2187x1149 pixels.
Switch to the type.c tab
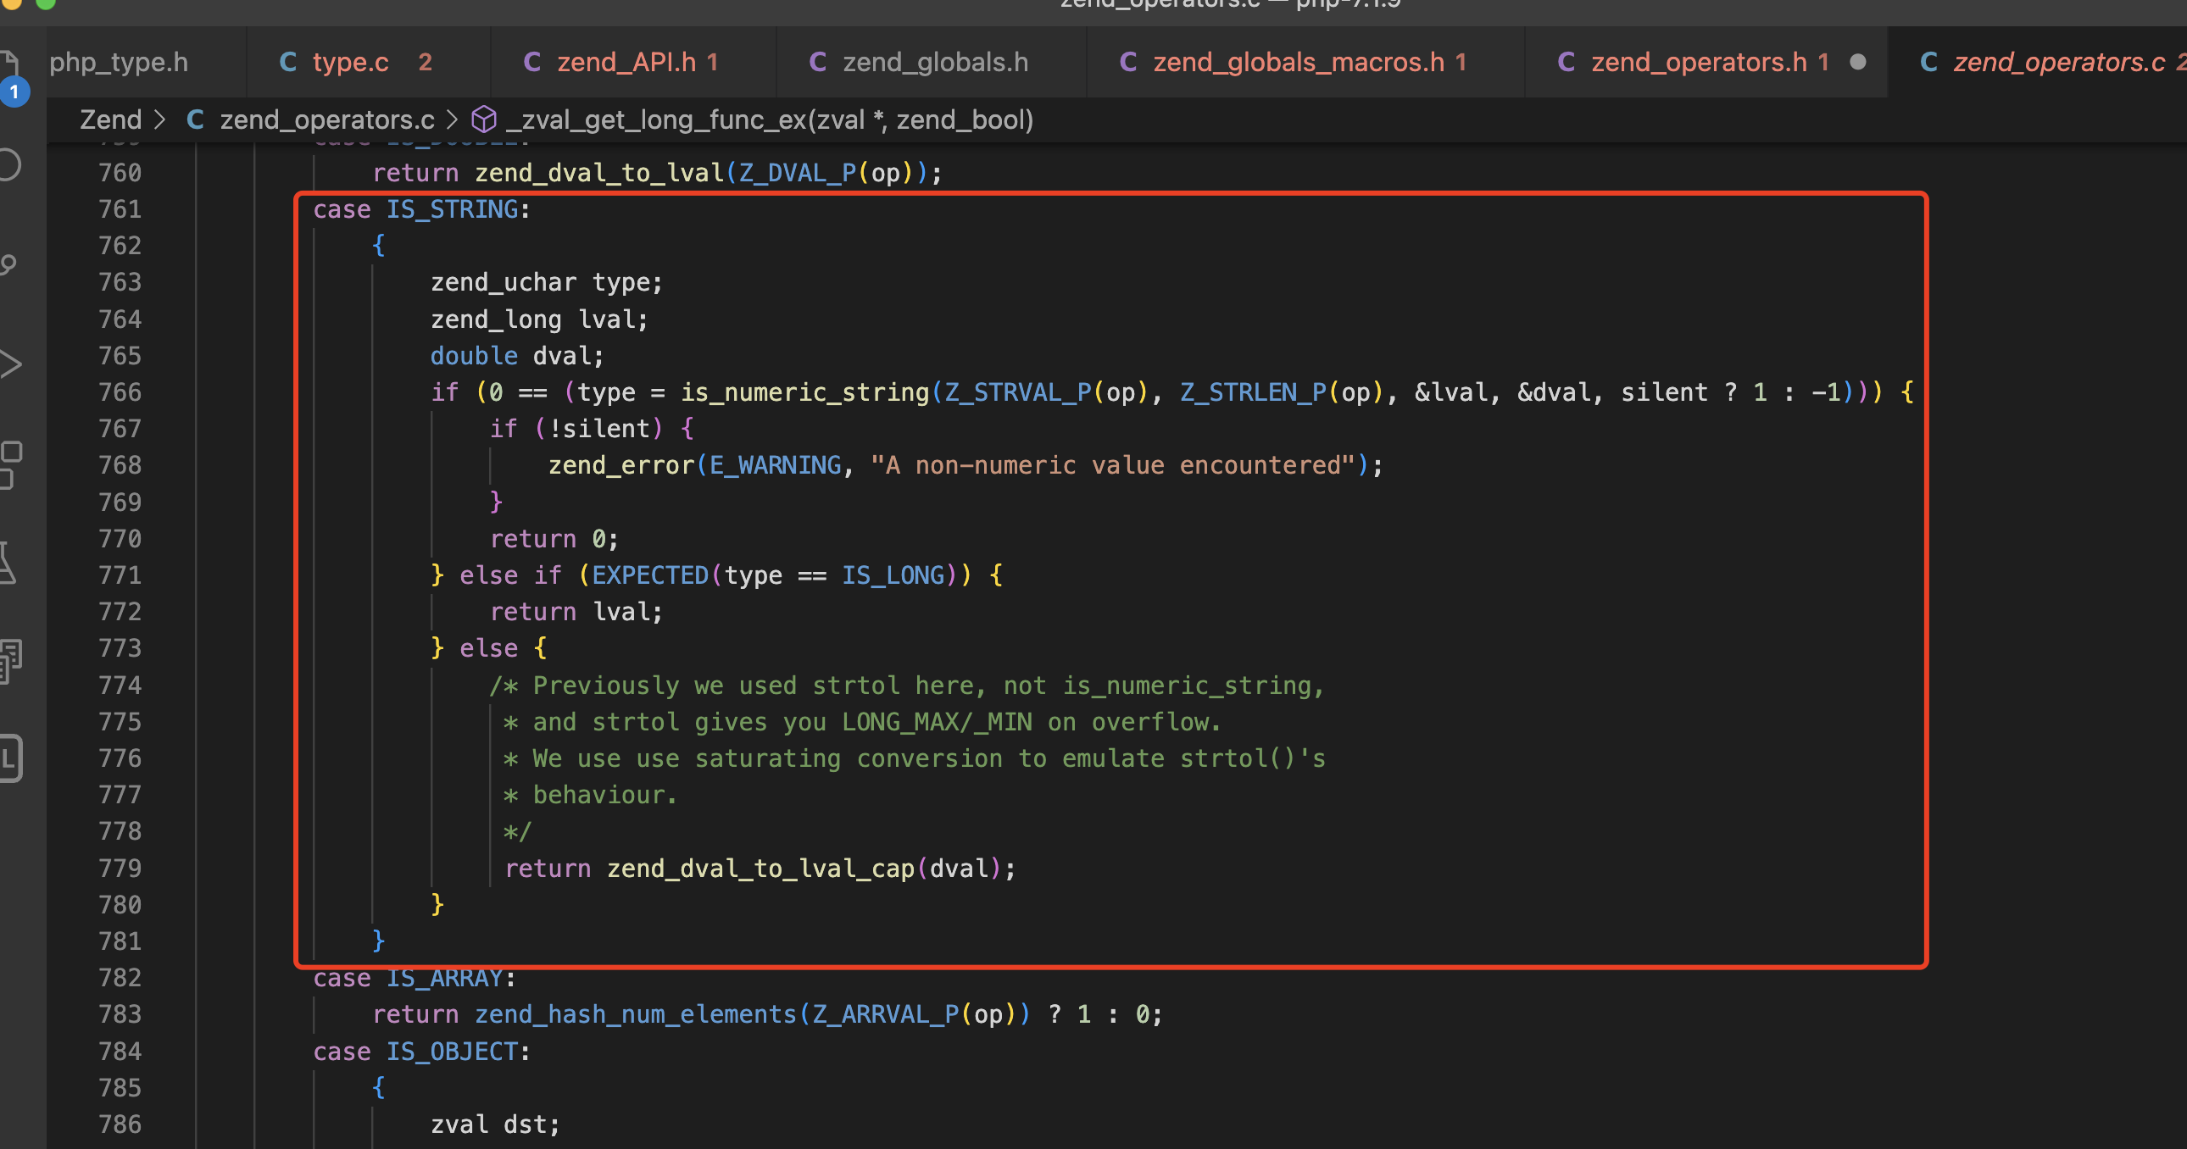[350, 62]
